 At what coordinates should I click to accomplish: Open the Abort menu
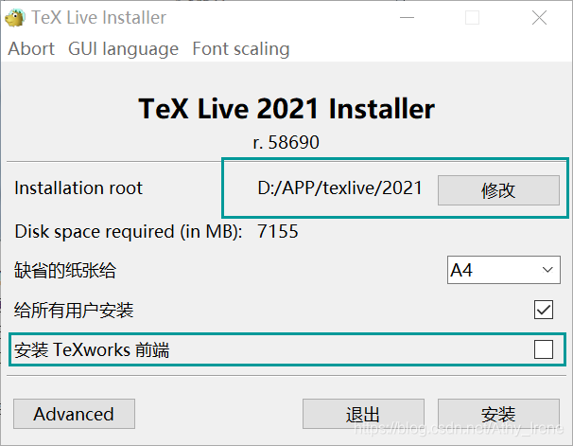point(31,48)
